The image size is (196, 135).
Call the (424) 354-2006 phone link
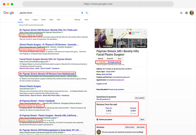(x=107, y=74)
